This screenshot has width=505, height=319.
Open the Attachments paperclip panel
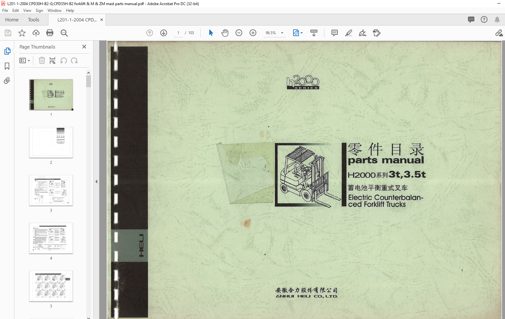tap(7, 80)
